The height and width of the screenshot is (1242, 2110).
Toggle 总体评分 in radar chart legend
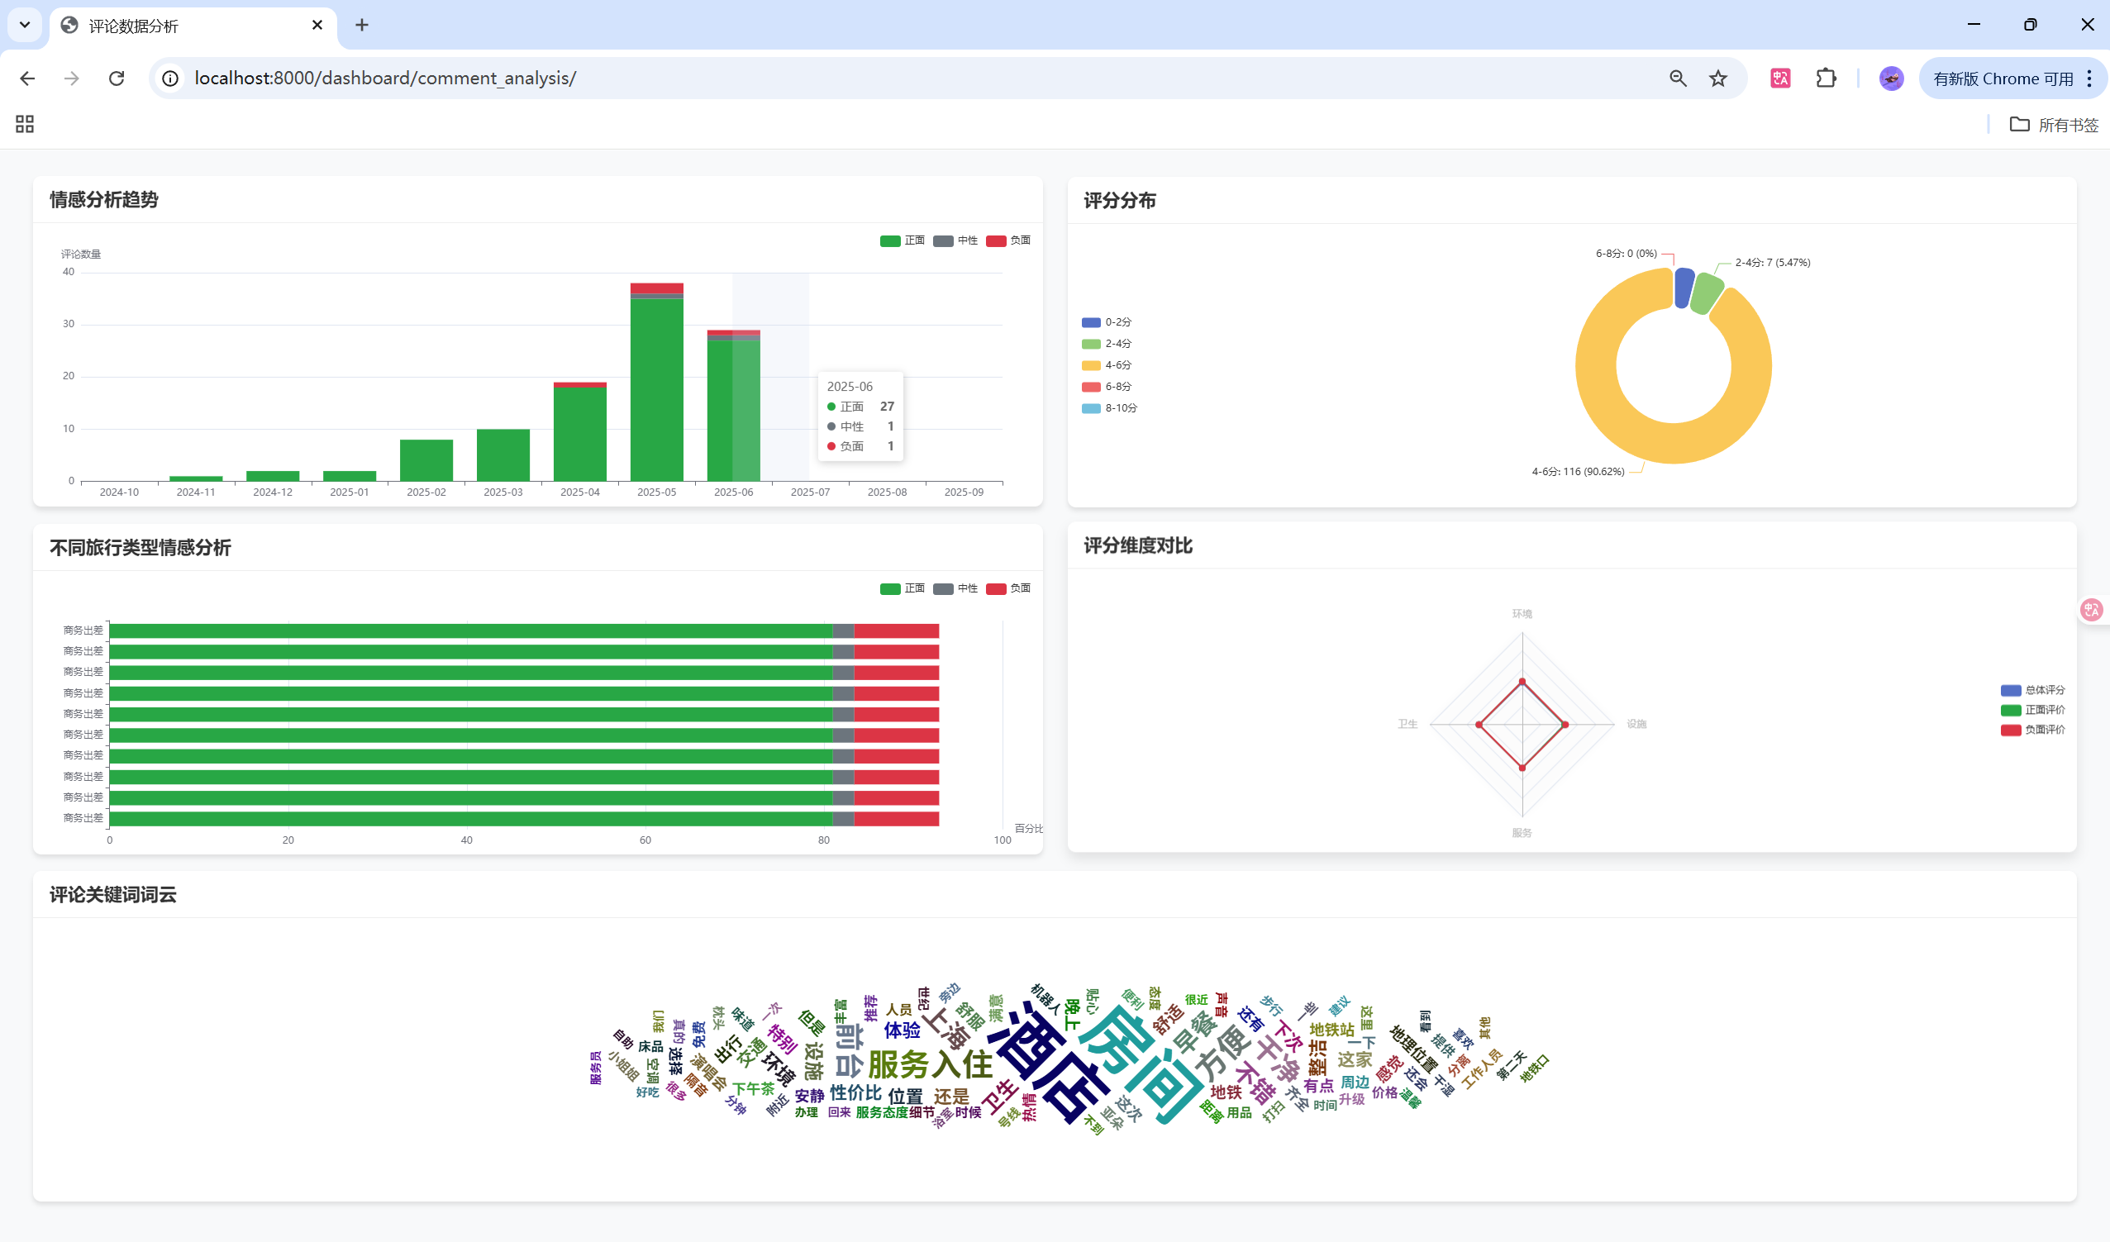(2032, 691)
